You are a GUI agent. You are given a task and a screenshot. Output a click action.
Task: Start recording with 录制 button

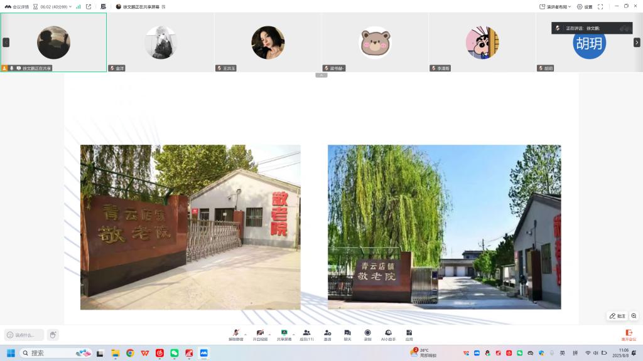click(367, 335)
